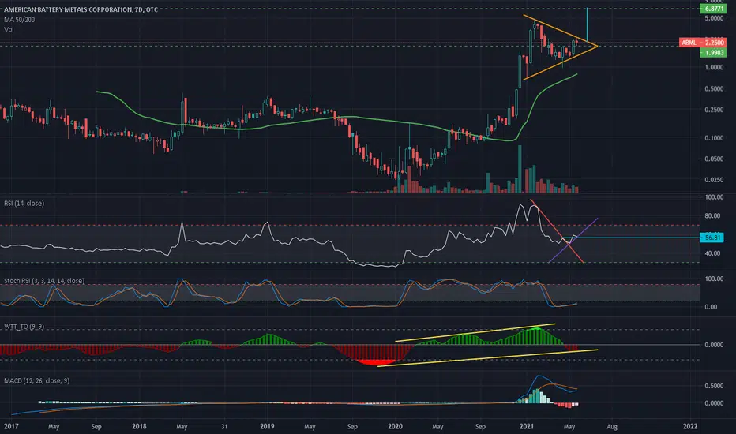Screen dimensions: 736x434
Task: Click the 5.0000 price axis value
Action: click(714, 18)
